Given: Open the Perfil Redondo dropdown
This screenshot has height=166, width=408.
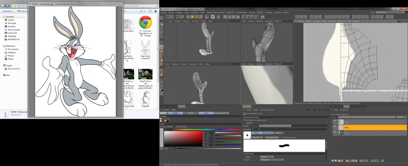Looking at the screenshot, I should pyautogui.click(x=272, y=160).
